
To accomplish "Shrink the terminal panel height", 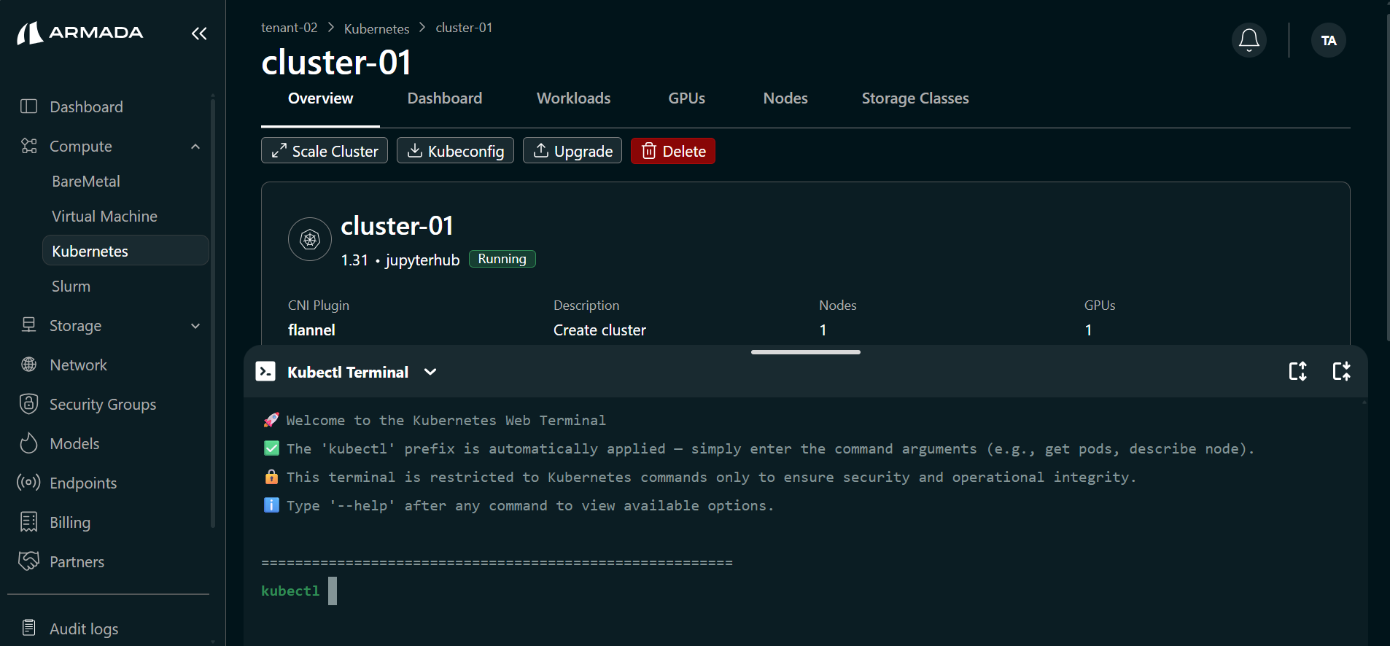I will point(1341,371).
